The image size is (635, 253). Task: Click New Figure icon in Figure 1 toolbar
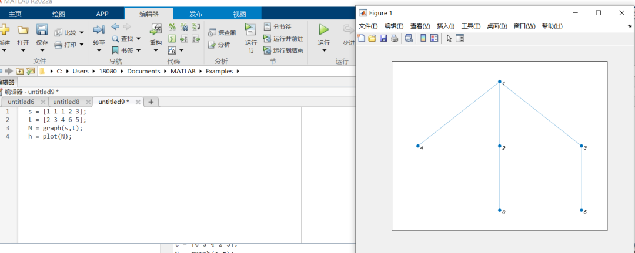point(361,38)
